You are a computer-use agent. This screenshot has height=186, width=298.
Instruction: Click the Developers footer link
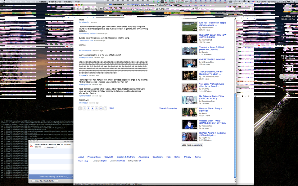158,157
